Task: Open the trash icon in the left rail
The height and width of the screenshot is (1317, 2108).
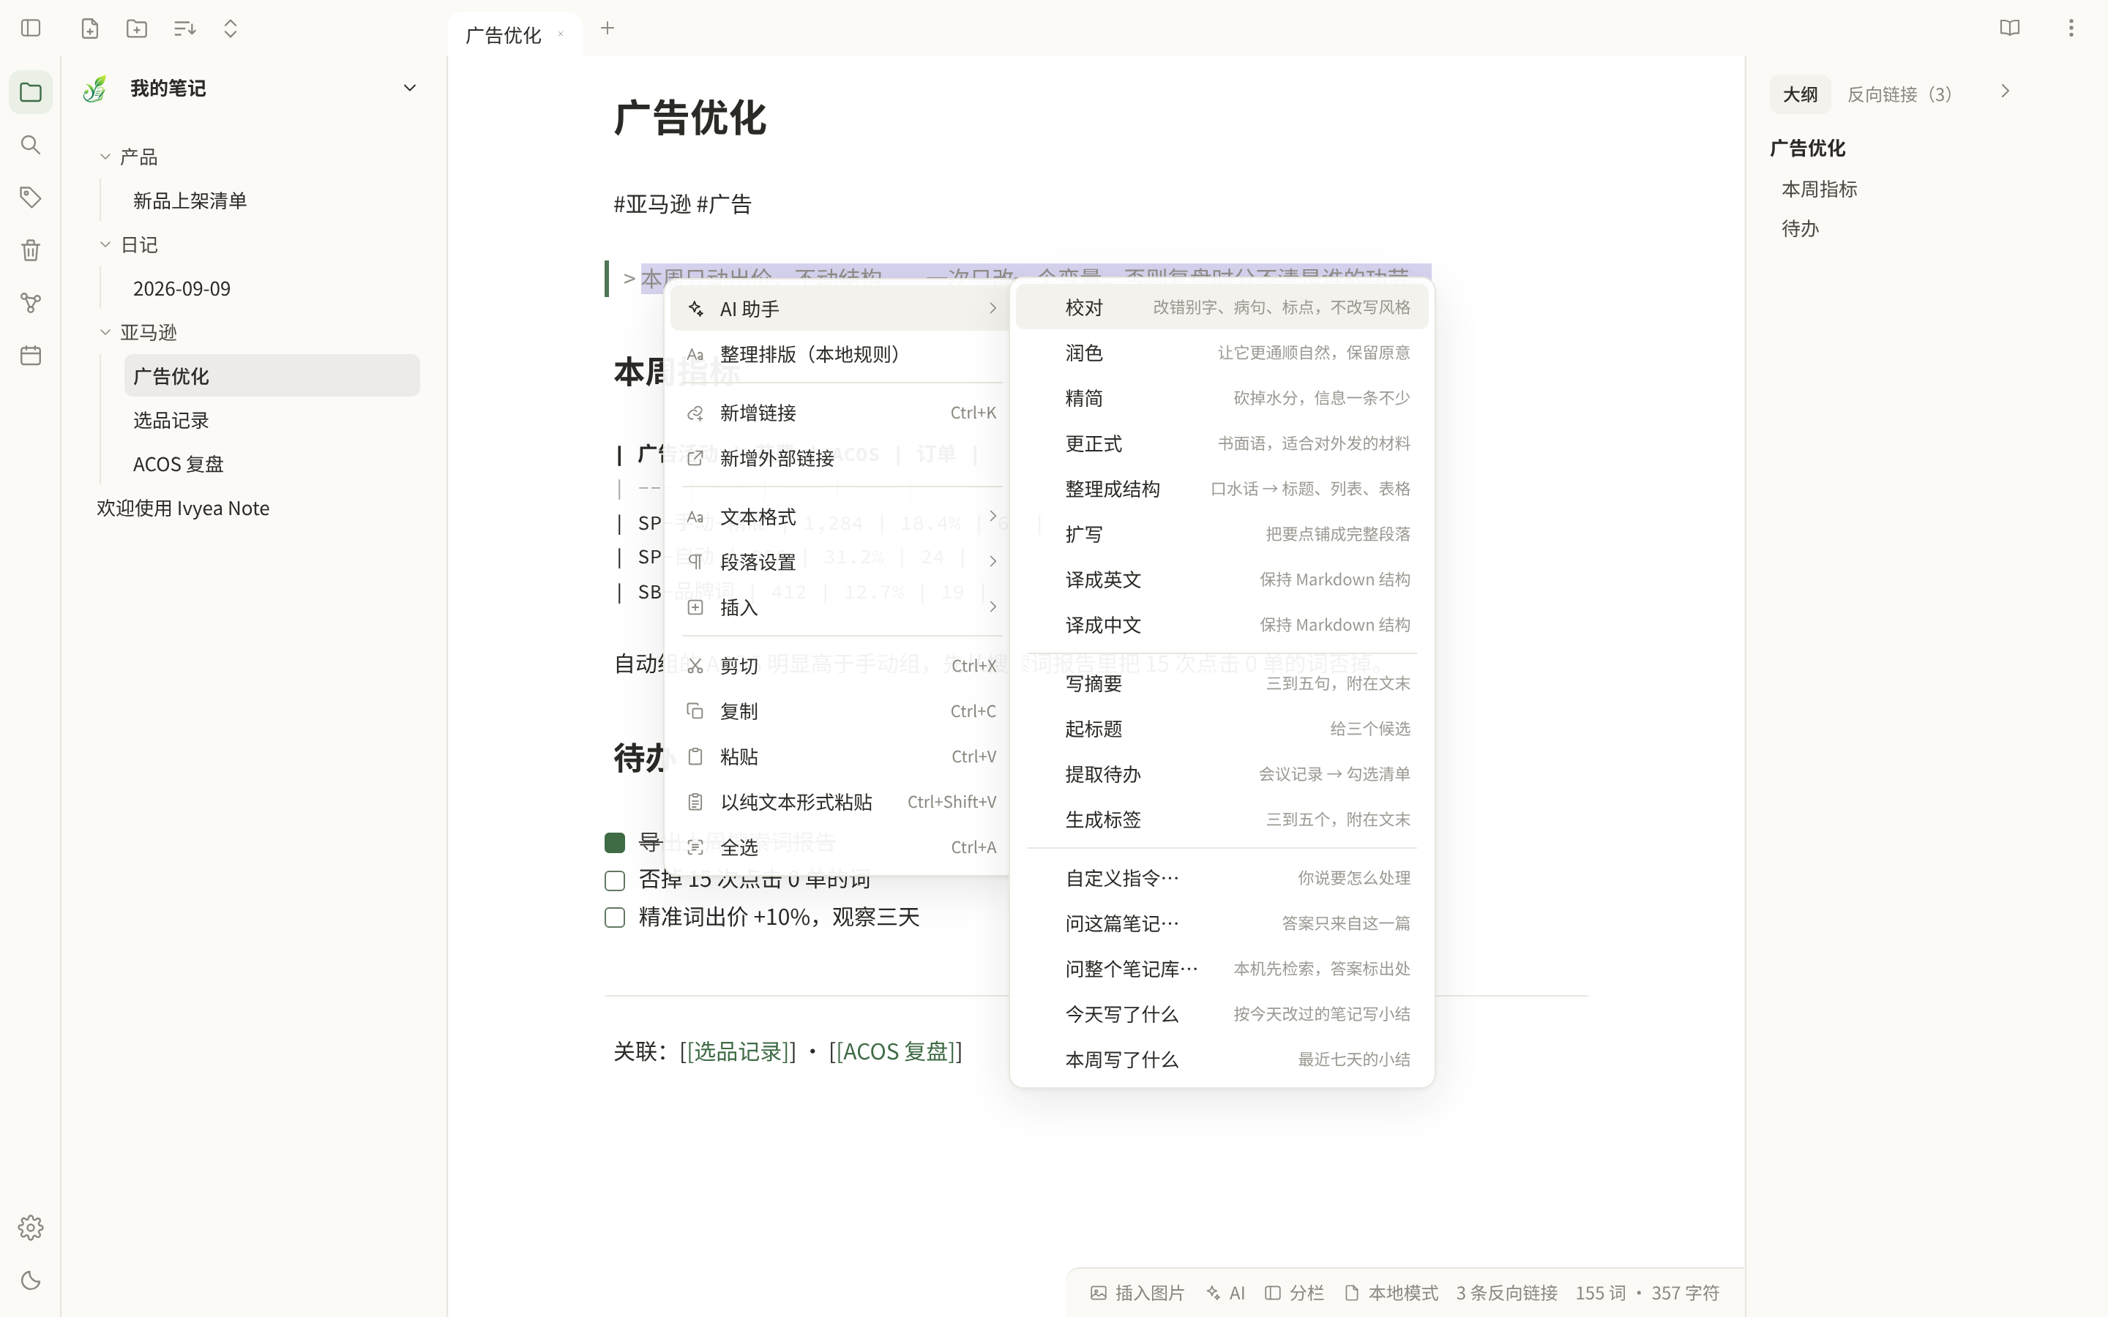Action: coord(31,250)
